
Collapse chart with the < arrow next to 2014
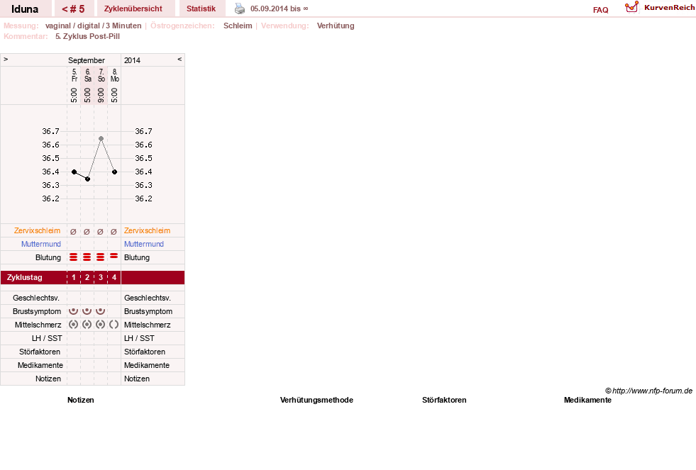click(x=179, y=59)
